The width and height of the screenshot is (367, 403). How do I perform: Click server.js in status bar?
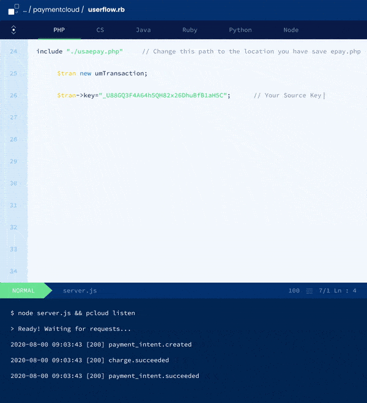tap(80, 291)
